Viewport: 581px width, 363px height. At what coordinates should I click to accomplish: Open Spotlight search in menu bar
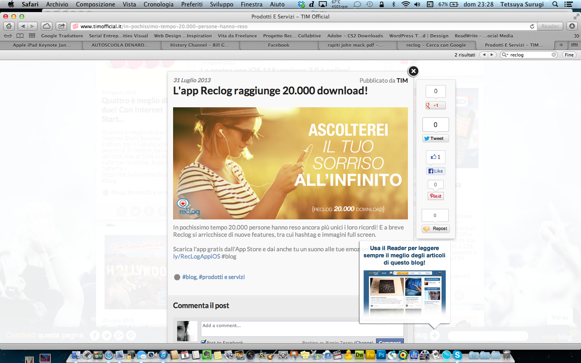(x=555, y=4)
